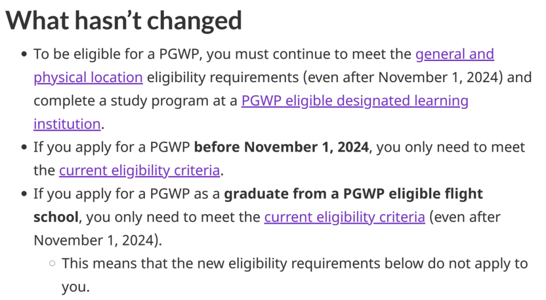546x300 pixels.
Task: Click the bold word "school"
Action: [56, 217]
